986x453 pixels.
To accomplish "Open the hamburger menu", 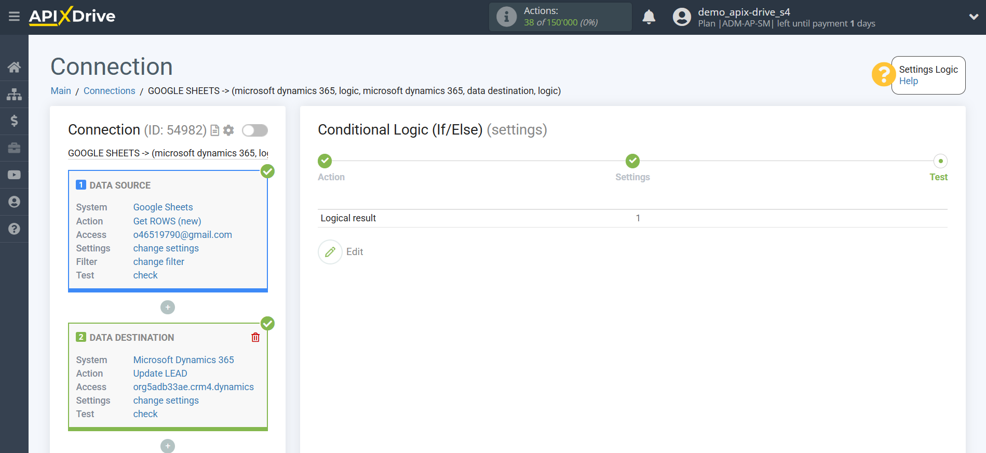I will pyautogui.click(x=14, y=17).
